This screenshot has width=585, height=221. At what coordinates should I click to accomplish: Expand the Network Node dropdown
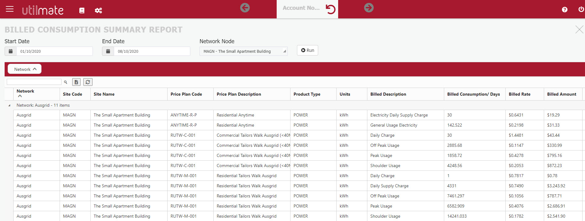click(284, 51)
